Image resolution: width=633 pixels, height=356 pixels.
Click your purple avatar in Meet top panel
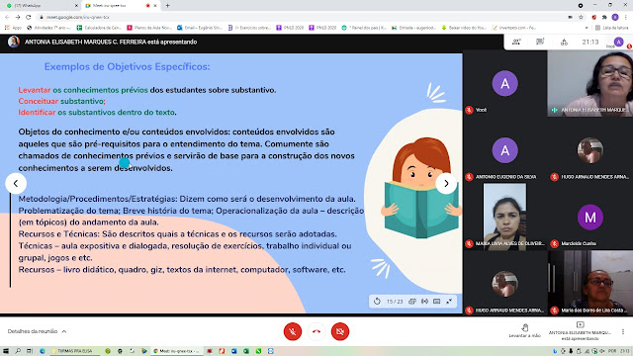[618, 42]
